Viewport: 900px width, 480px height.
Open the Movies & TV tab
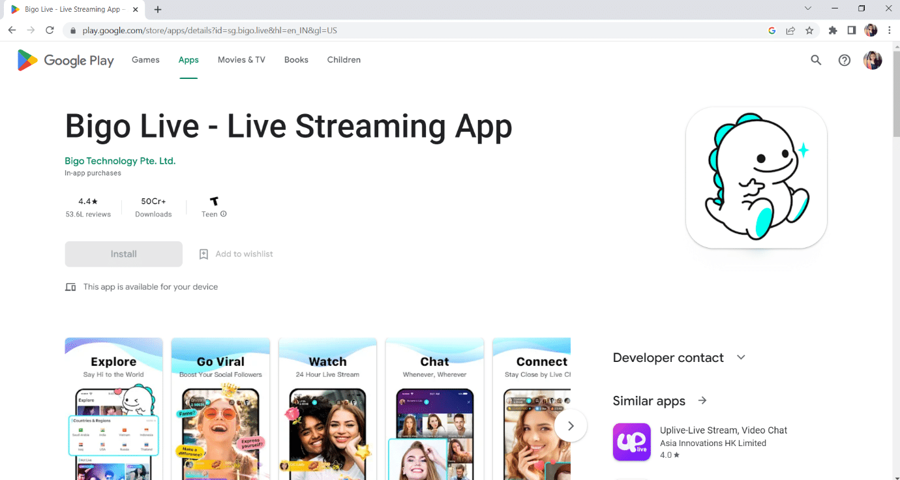coord(241,59)
